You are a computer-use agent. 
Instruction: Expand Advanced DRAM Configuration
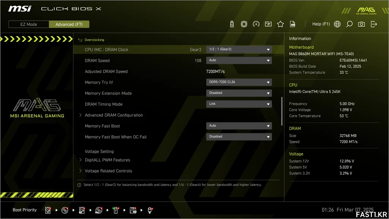click(114, 115)
